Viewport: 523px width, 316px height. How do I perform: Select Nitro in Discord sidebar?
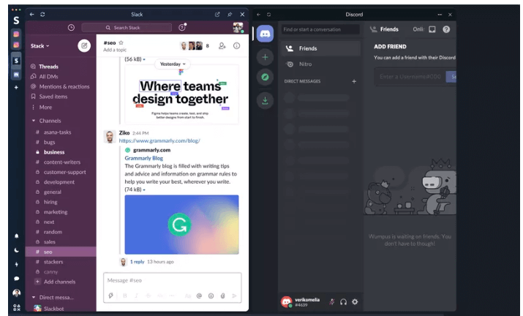point(305,64)
